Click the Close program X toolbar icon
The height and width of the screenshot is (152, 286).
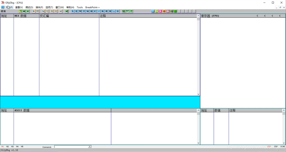coord(28,11)
